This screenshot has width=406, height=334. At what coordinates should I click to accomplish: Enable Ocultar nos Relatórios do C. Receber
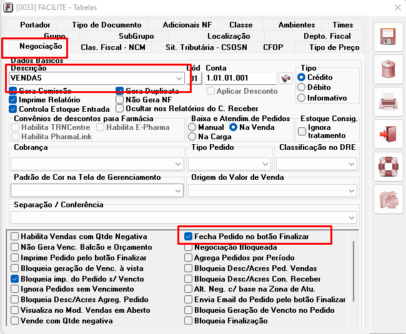pyautogui.click(x=120, y=109)
